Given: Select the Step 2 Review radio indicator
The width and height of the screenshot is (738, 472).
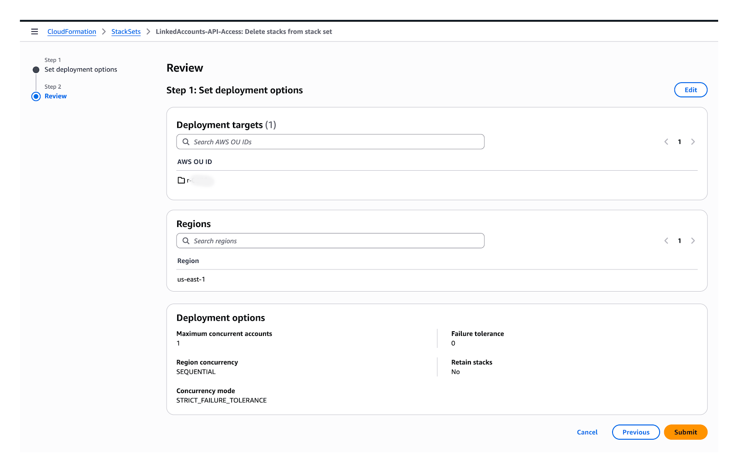Looking at the screenshot, I should pos(36,96).
